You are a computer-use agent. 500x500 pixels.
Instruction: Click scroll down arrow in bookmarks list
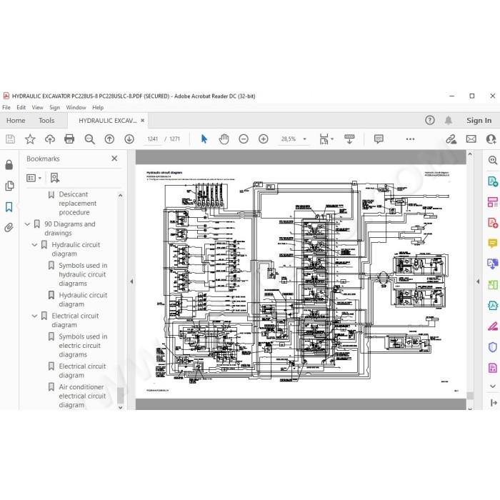pyautogui.click(x=120, y=407)
